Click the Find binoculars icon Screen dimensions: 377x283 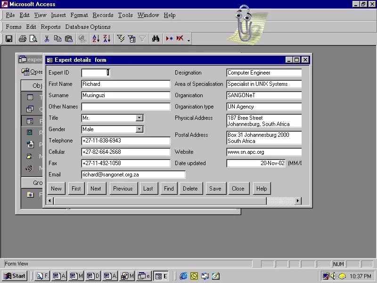tap(156, 39)
